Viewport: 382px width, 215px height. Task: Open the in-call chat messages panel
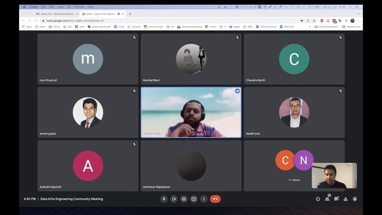click(x=337, y=199)
